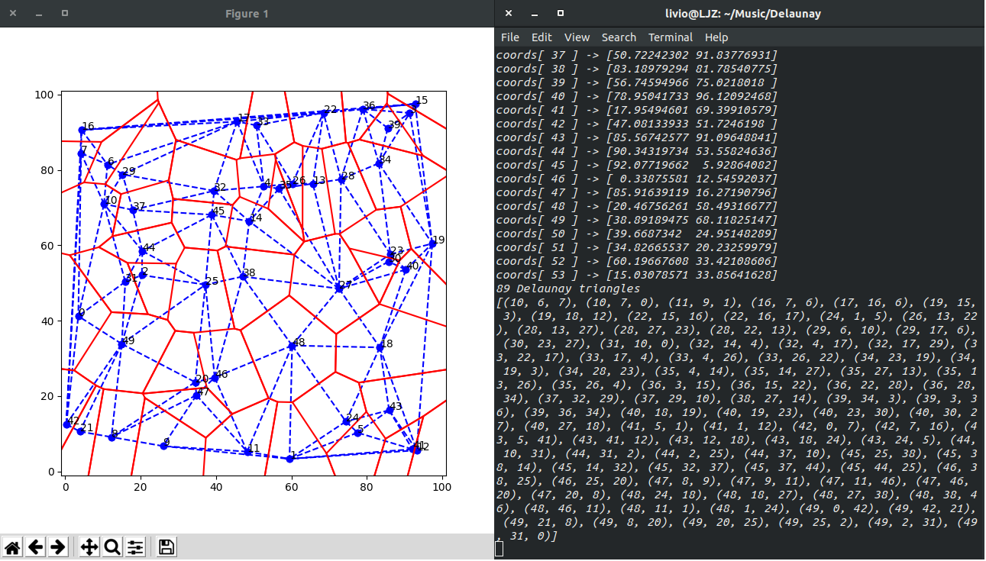Click the 'coords[ 45 ]' output line
986x561 pixels.
point(636,166)
